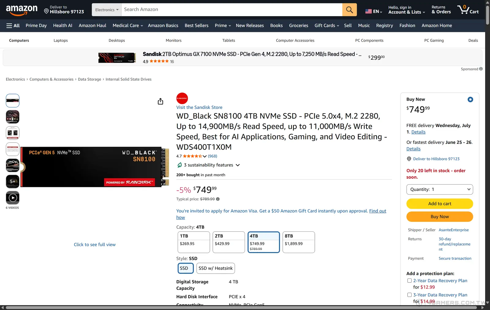Open the Electronics search category dropdown

(x=107, y=10)
